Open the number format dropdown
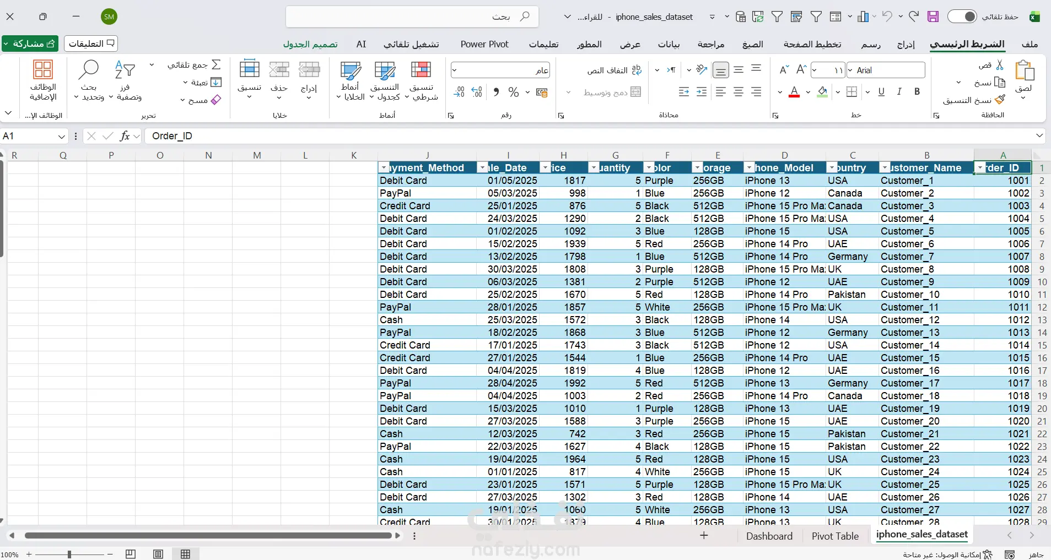This screenshot has height=560, width=1051. point(455,70)
